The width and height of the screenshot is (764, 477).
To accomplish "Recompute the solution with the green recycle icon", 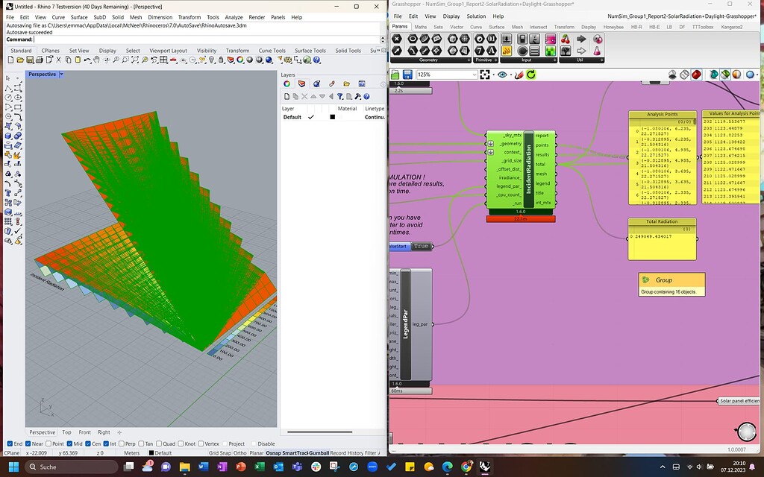I will pyautogui.click(x=530, y=74).
